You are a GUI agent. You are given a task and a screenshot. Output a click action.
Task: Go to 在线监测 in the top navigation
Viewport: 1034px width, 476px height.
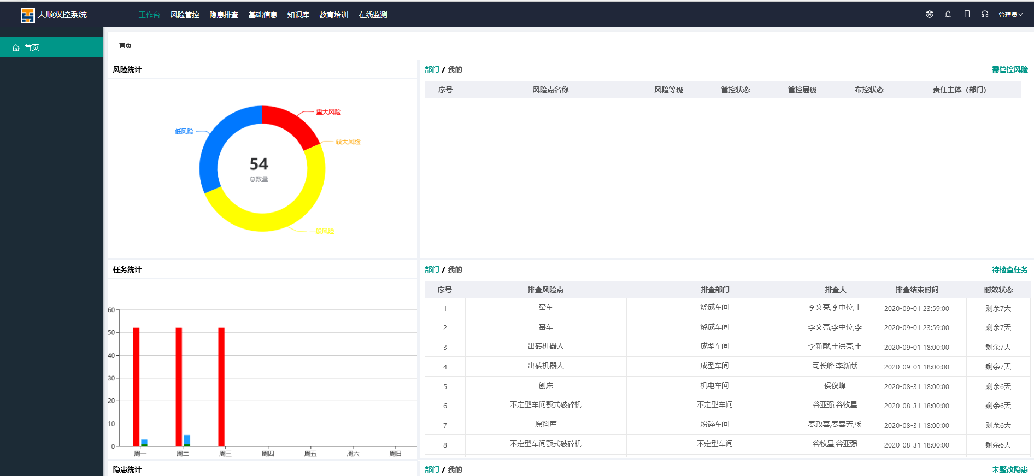pyautogui.click(x=373, y=15)
